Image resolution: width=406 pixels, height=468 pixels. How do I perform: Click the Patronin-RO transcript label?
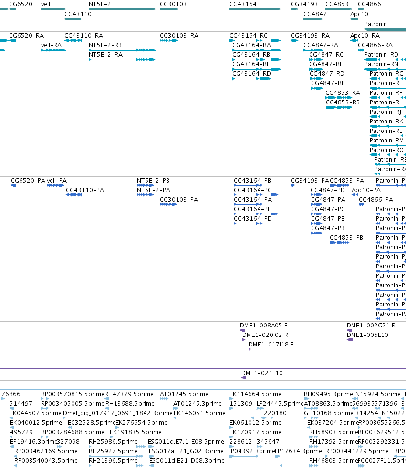coord(386,150)
